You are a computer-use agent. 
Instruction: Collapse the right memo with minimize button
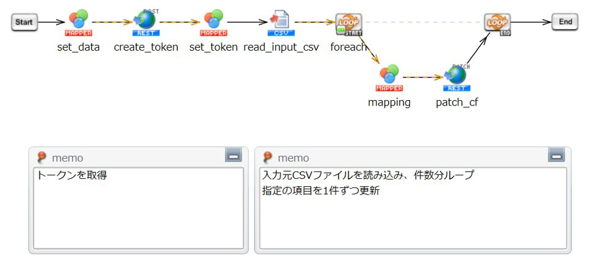tap(556, 156)
